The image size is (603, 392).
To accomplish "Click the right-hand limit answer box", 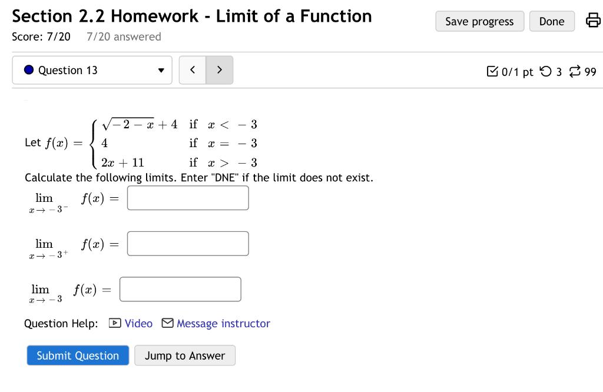I will (x=188, y=243).
